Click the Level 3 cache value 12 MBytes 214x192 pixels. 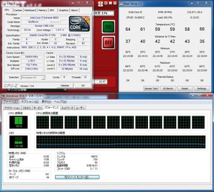(x=67, y=69)
